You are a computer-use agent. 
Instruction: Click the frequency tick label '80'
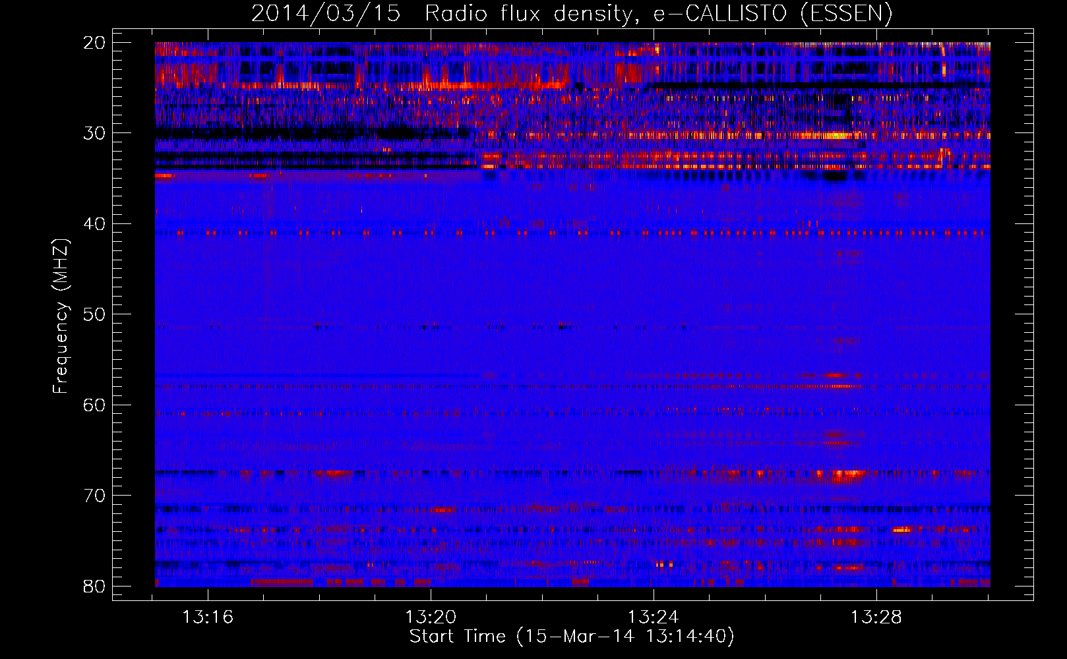pyautogui.click(x=94, y=586)
